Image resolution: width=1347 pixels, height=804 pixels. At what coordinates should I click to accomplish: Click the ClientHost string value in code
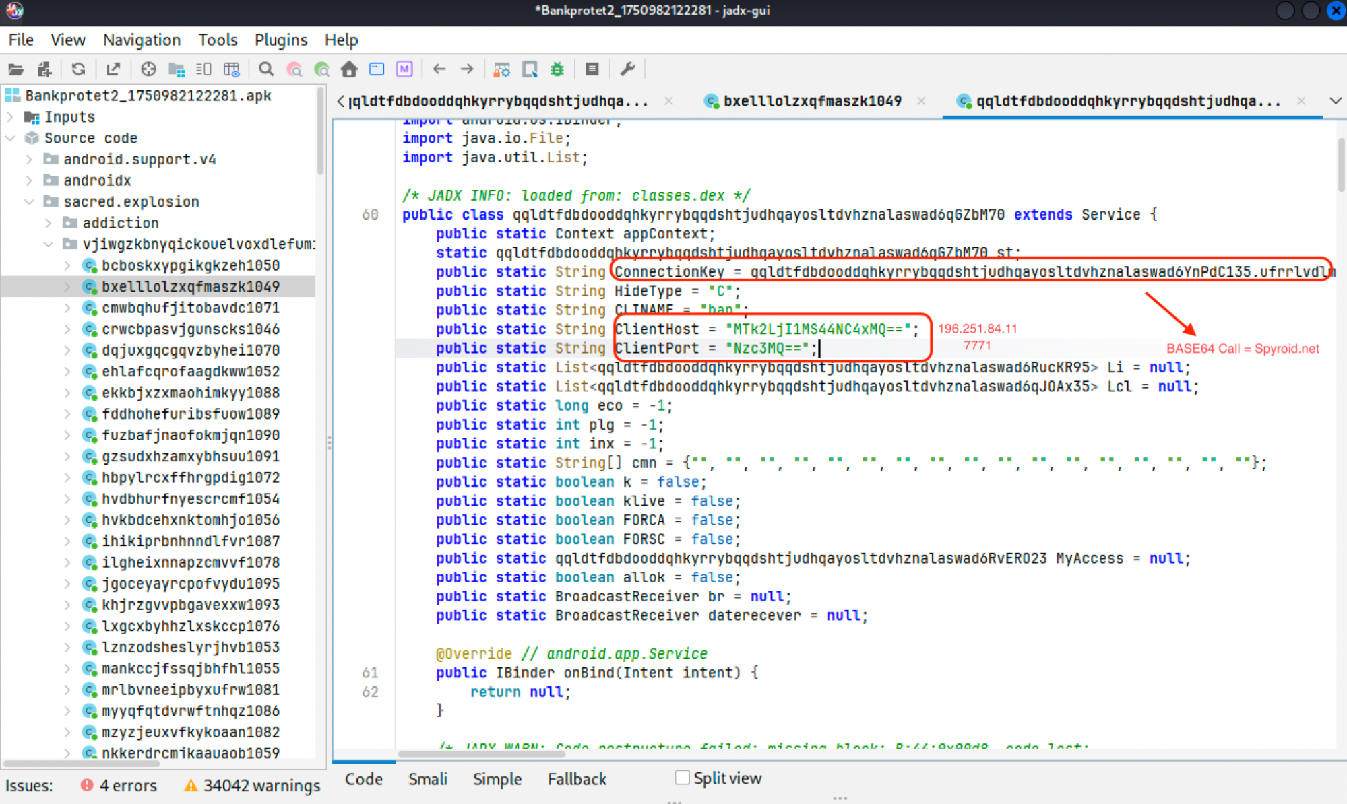pos(817,329)
